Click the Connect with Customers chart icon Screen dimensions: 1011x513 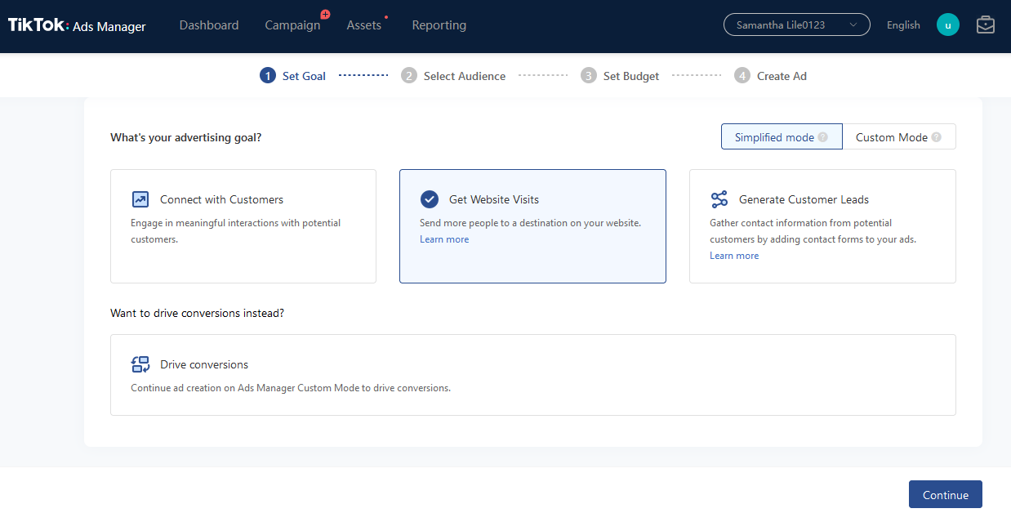click(140, 199)
